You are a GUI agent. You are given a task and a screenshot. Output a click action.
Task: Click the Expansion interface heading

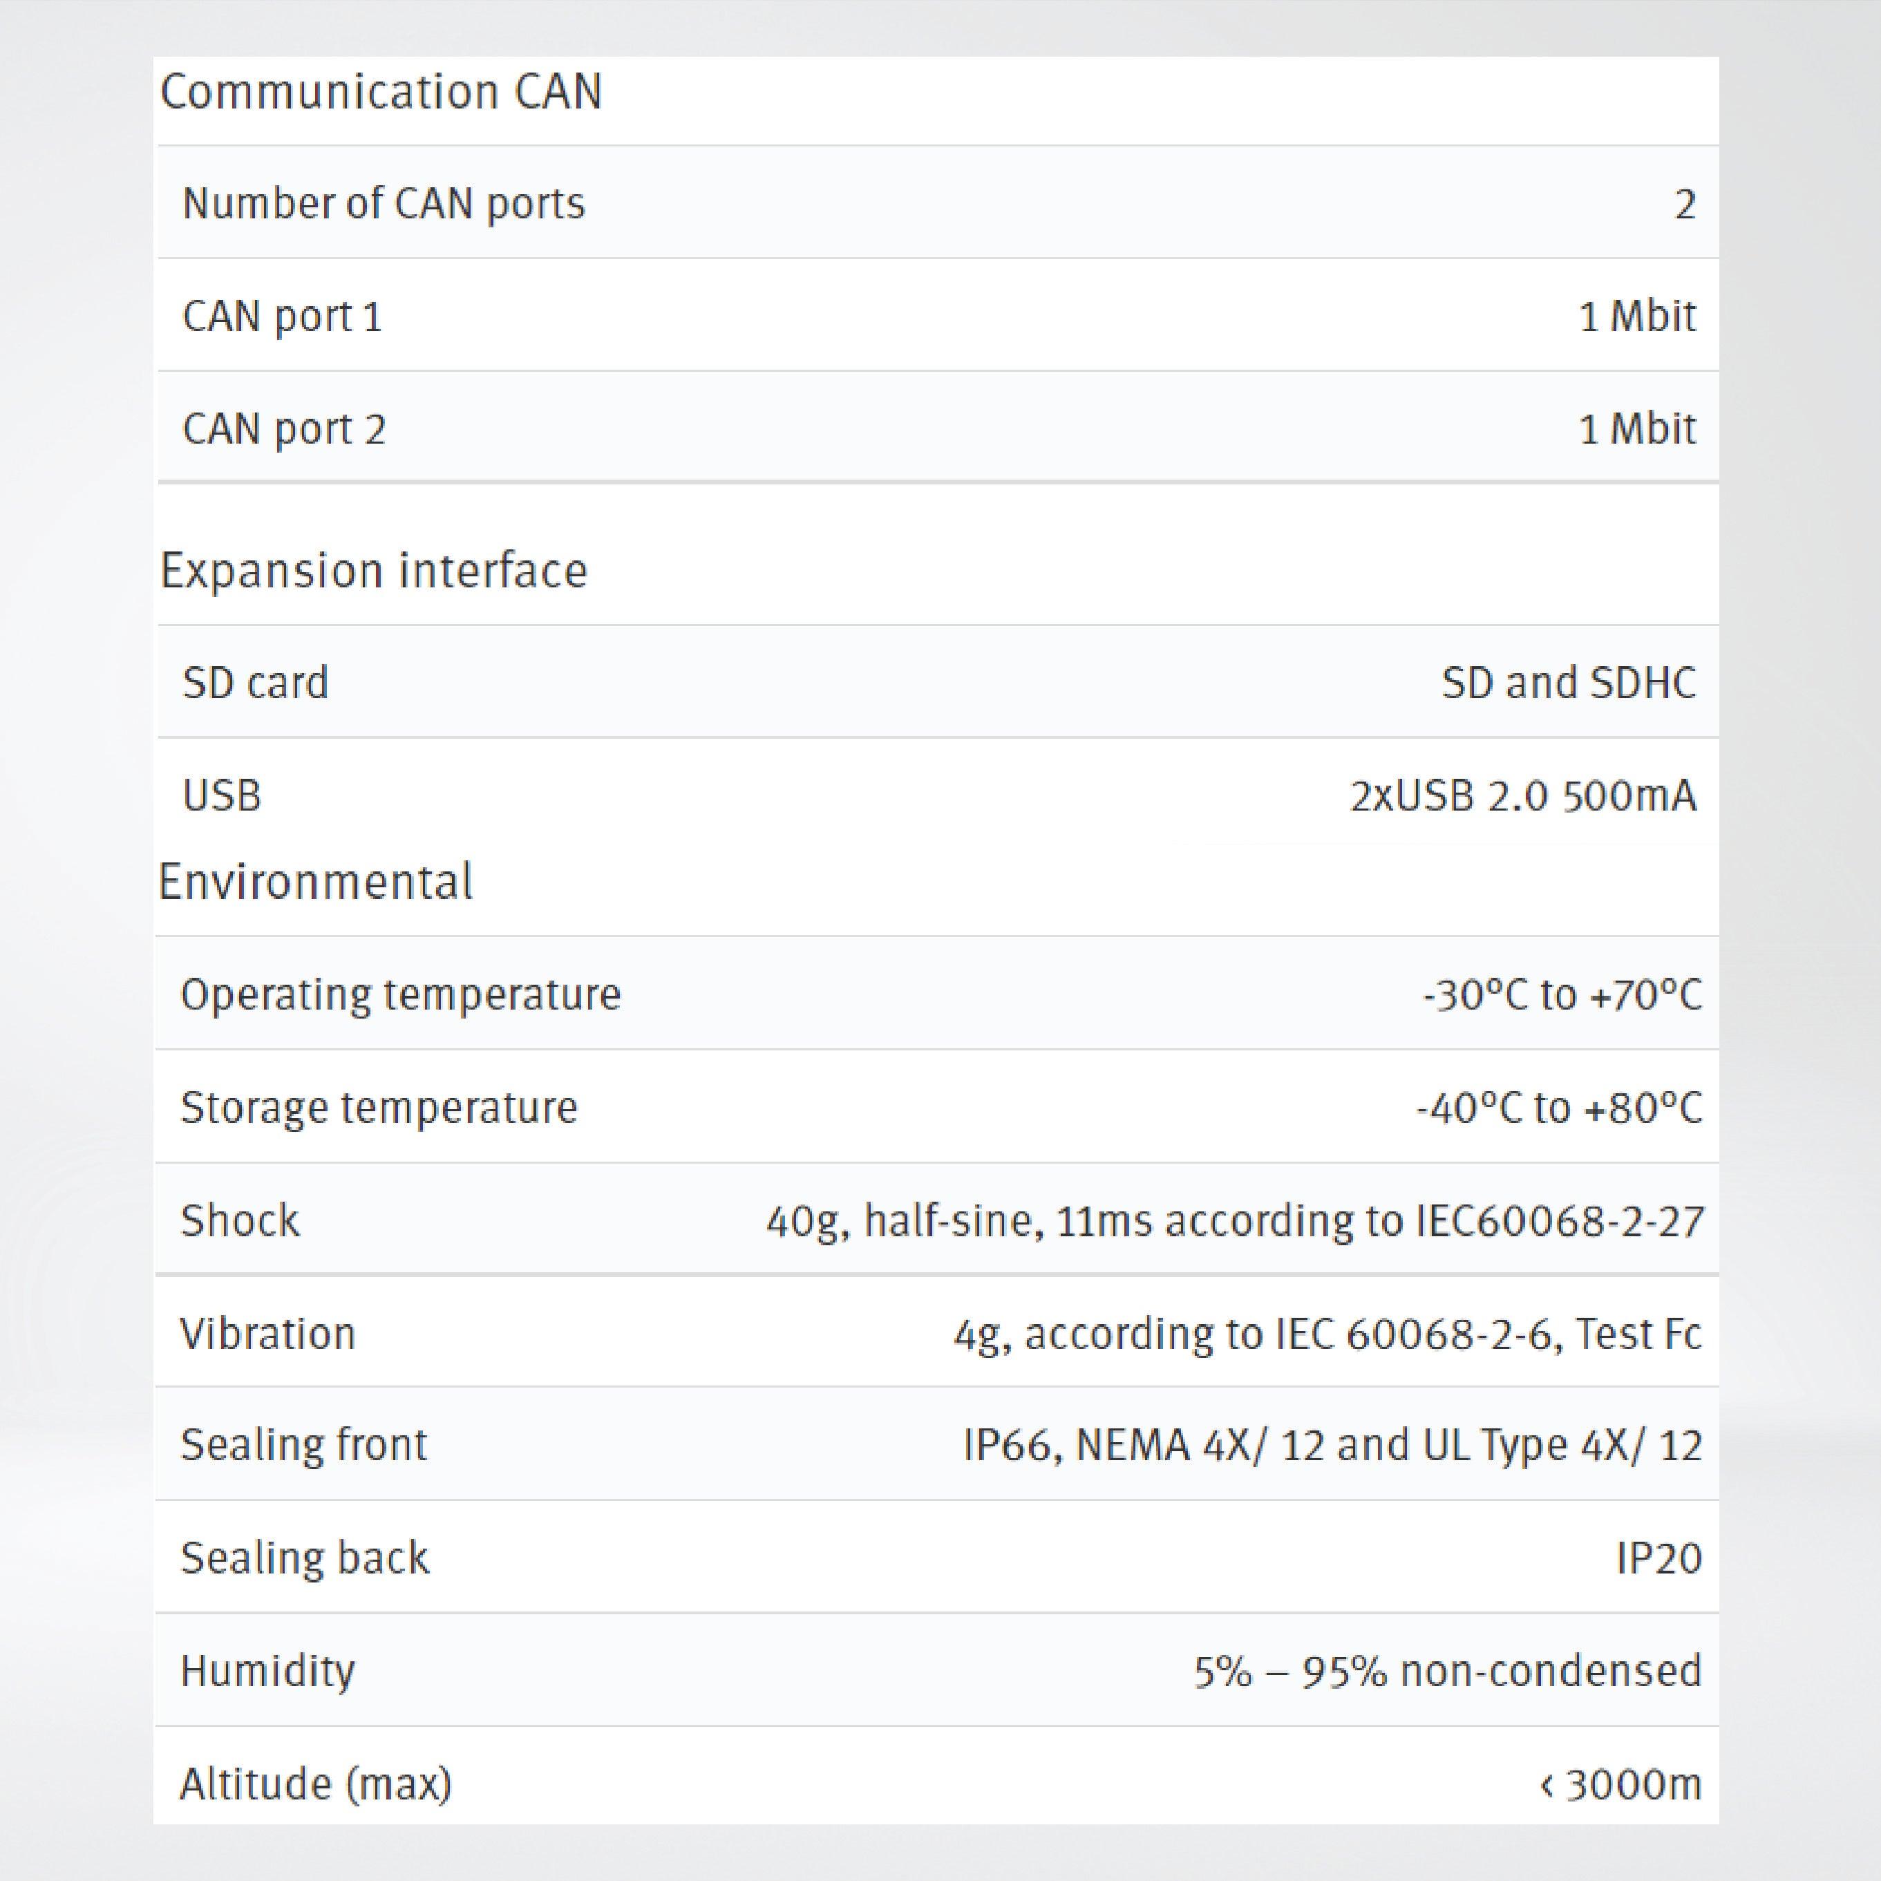click(x=374, y=571)
